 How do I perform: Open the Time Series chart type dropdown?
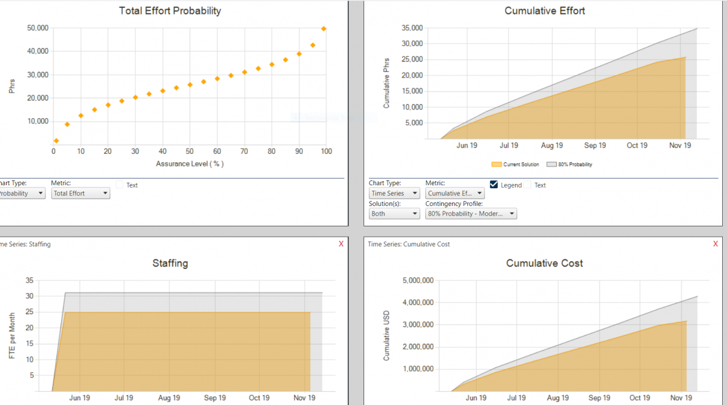coord(394,194)
